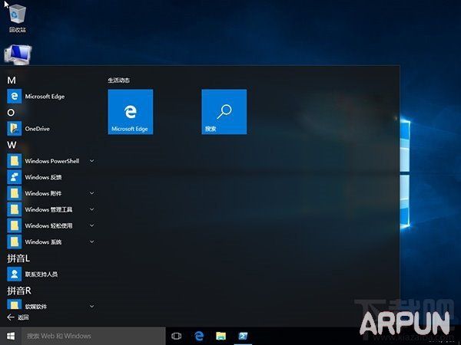Focus the 搜索 Web 和 Windows search box
Screen dimensions: 461x345
pyautogui.click(x=94, y=337)
